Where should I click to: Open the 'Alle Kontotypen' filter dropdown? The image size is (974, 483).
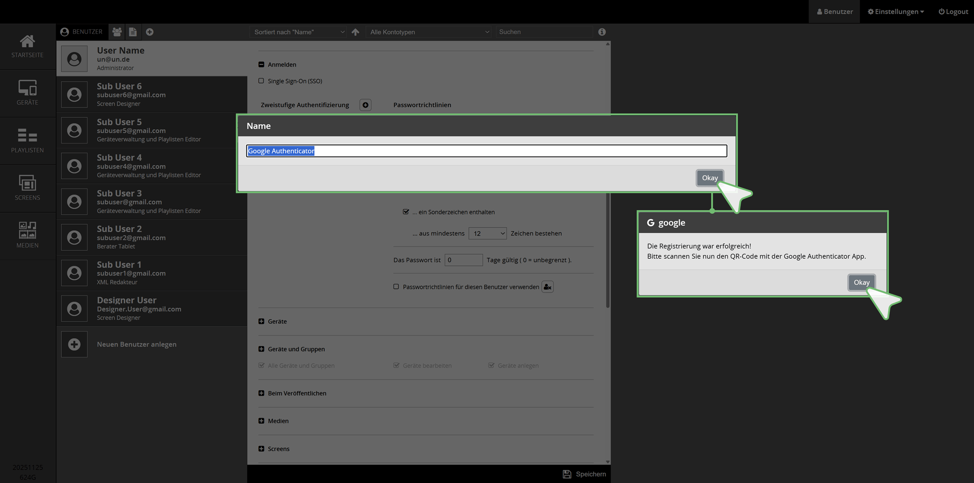click(x=429, y=32)
